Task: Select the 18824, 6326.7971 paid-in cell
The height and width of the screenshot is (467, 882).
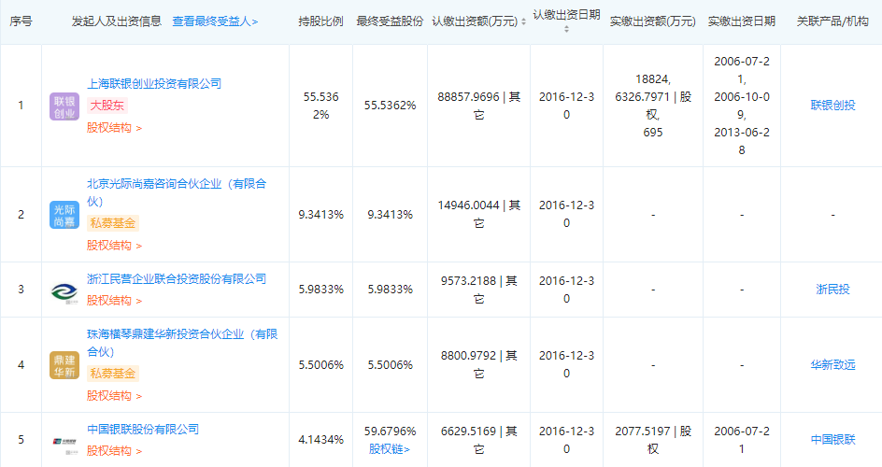Action: tap(652, 106)
